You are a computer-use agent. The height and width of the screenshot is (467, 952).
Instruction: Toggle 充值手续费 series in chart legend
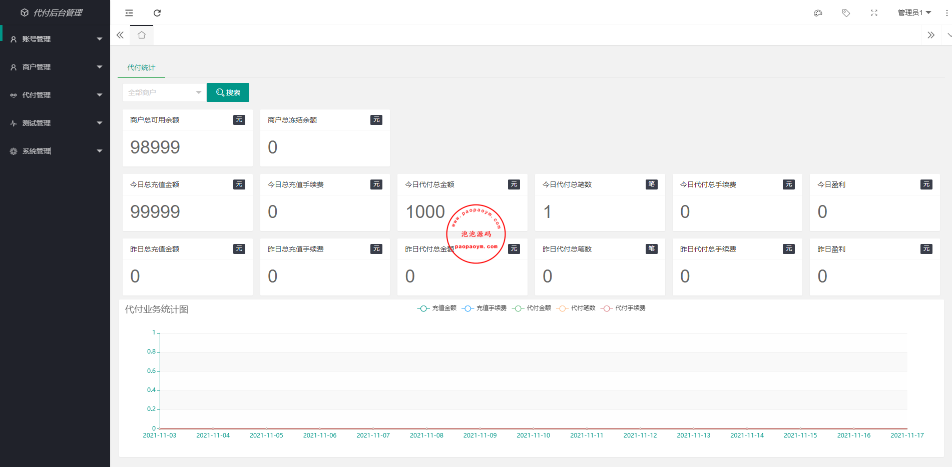click(x=484, y=308)
